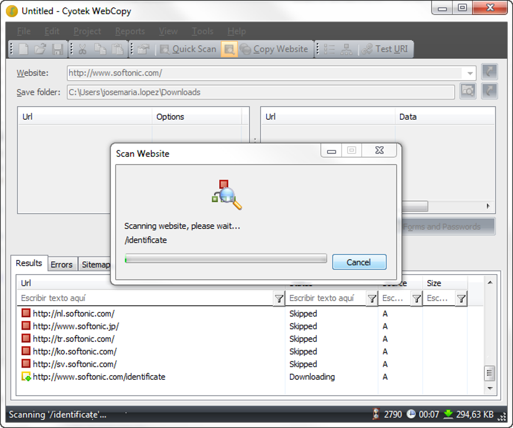513x428 pixels.
Task: Open the Url column filter dropdown
Action: [x=279, y=299]
